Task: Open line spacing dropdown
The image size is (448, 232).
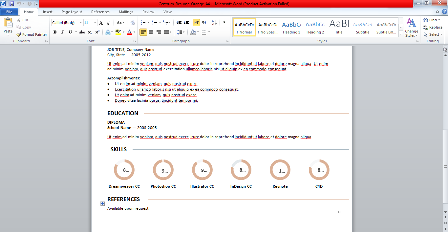Action: [181, 32]
